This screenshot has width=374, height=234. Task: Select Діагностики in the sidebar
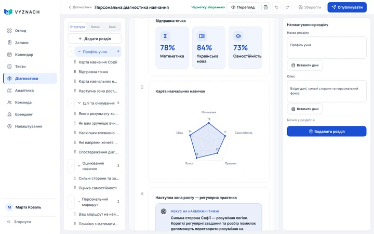click(30, 79)
